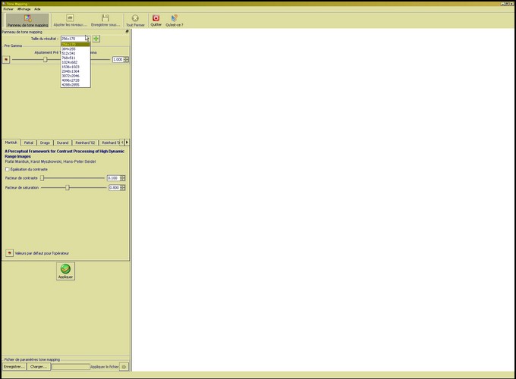Switch to the Fattal tab
The height and width of the screenshot is (379, 516).
coord(29,143)
